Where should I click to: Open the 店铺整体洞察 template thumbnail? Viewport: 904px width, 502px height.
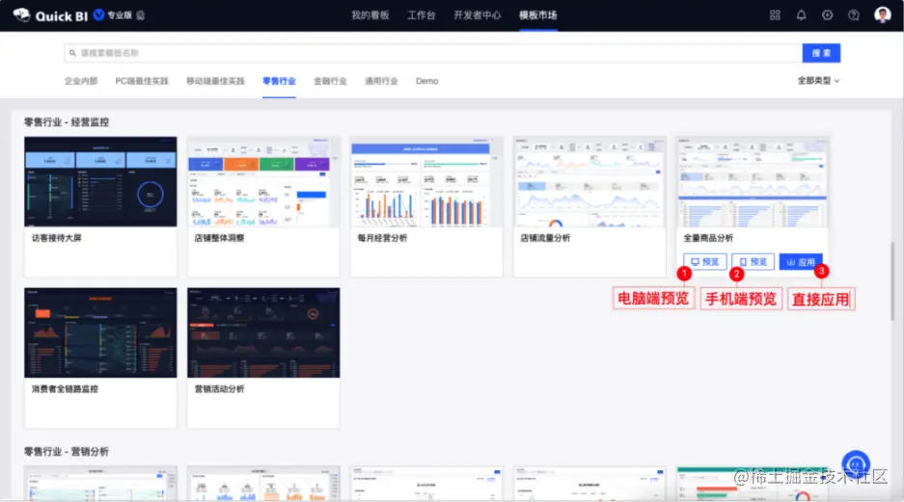pos(263,181)
